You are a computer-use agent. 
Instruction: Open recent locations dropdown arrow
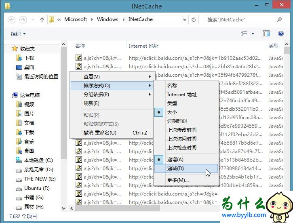[33, 20]
